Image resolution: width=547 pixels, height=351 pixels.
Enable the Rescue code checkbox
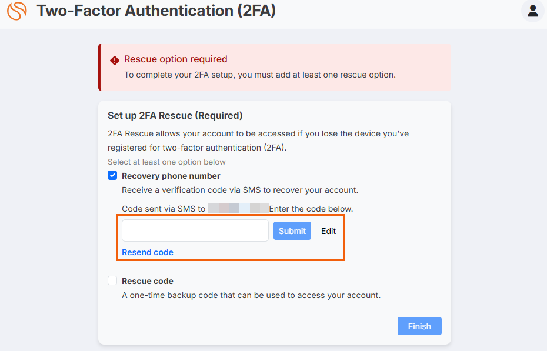click(112, 280)
